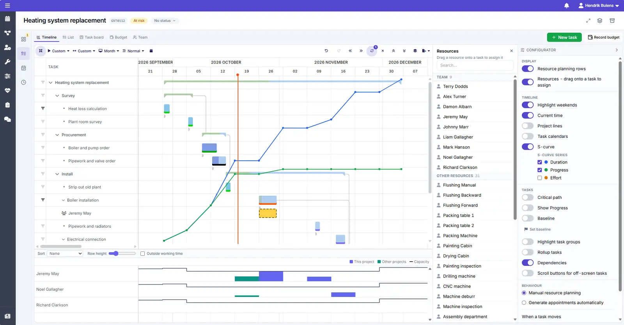Switch to the List tab
Viewport: 624px width, 325px height.
(x=68, y=37)
